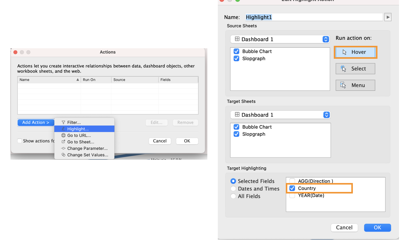The height and width of the screenshot is (243, 403).
Task: Click the arrow button beside the Name field
Action: pos(388,17)
